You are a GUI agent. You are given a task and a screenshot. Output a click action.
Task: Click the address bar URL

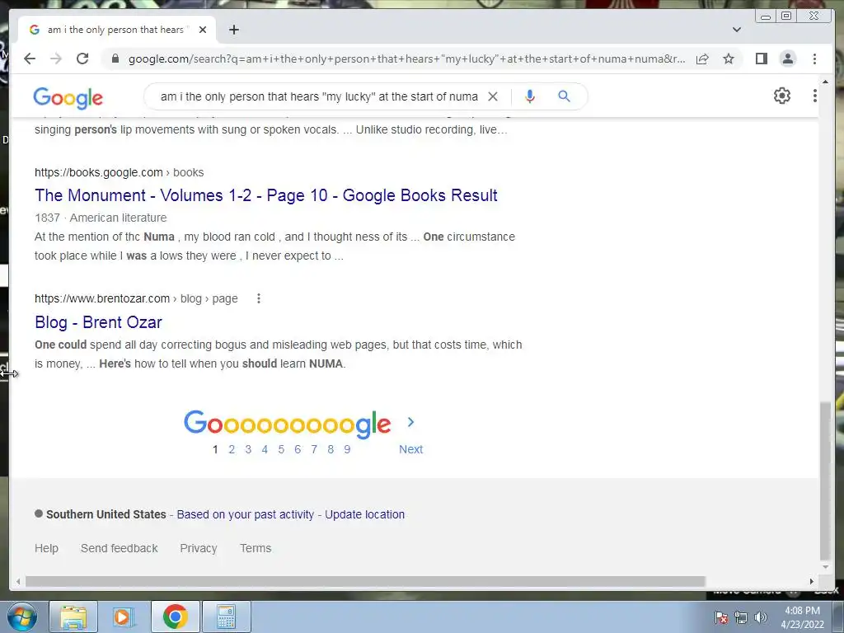click(x=406, y=59)
